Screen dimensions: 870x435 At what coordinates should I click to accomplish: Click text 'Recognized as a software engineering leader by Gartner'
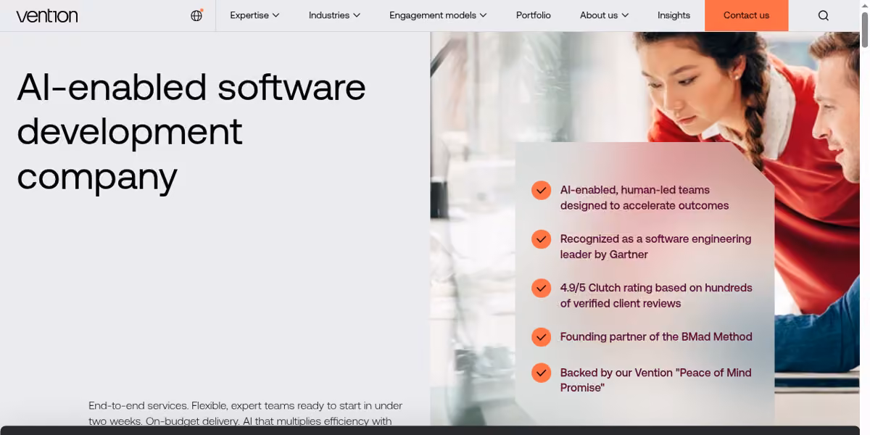[655, 246]
